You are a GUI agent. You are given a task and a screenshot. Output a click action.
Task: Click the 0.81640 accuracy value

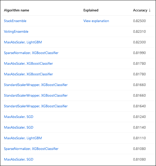click(x=139, y=106)
